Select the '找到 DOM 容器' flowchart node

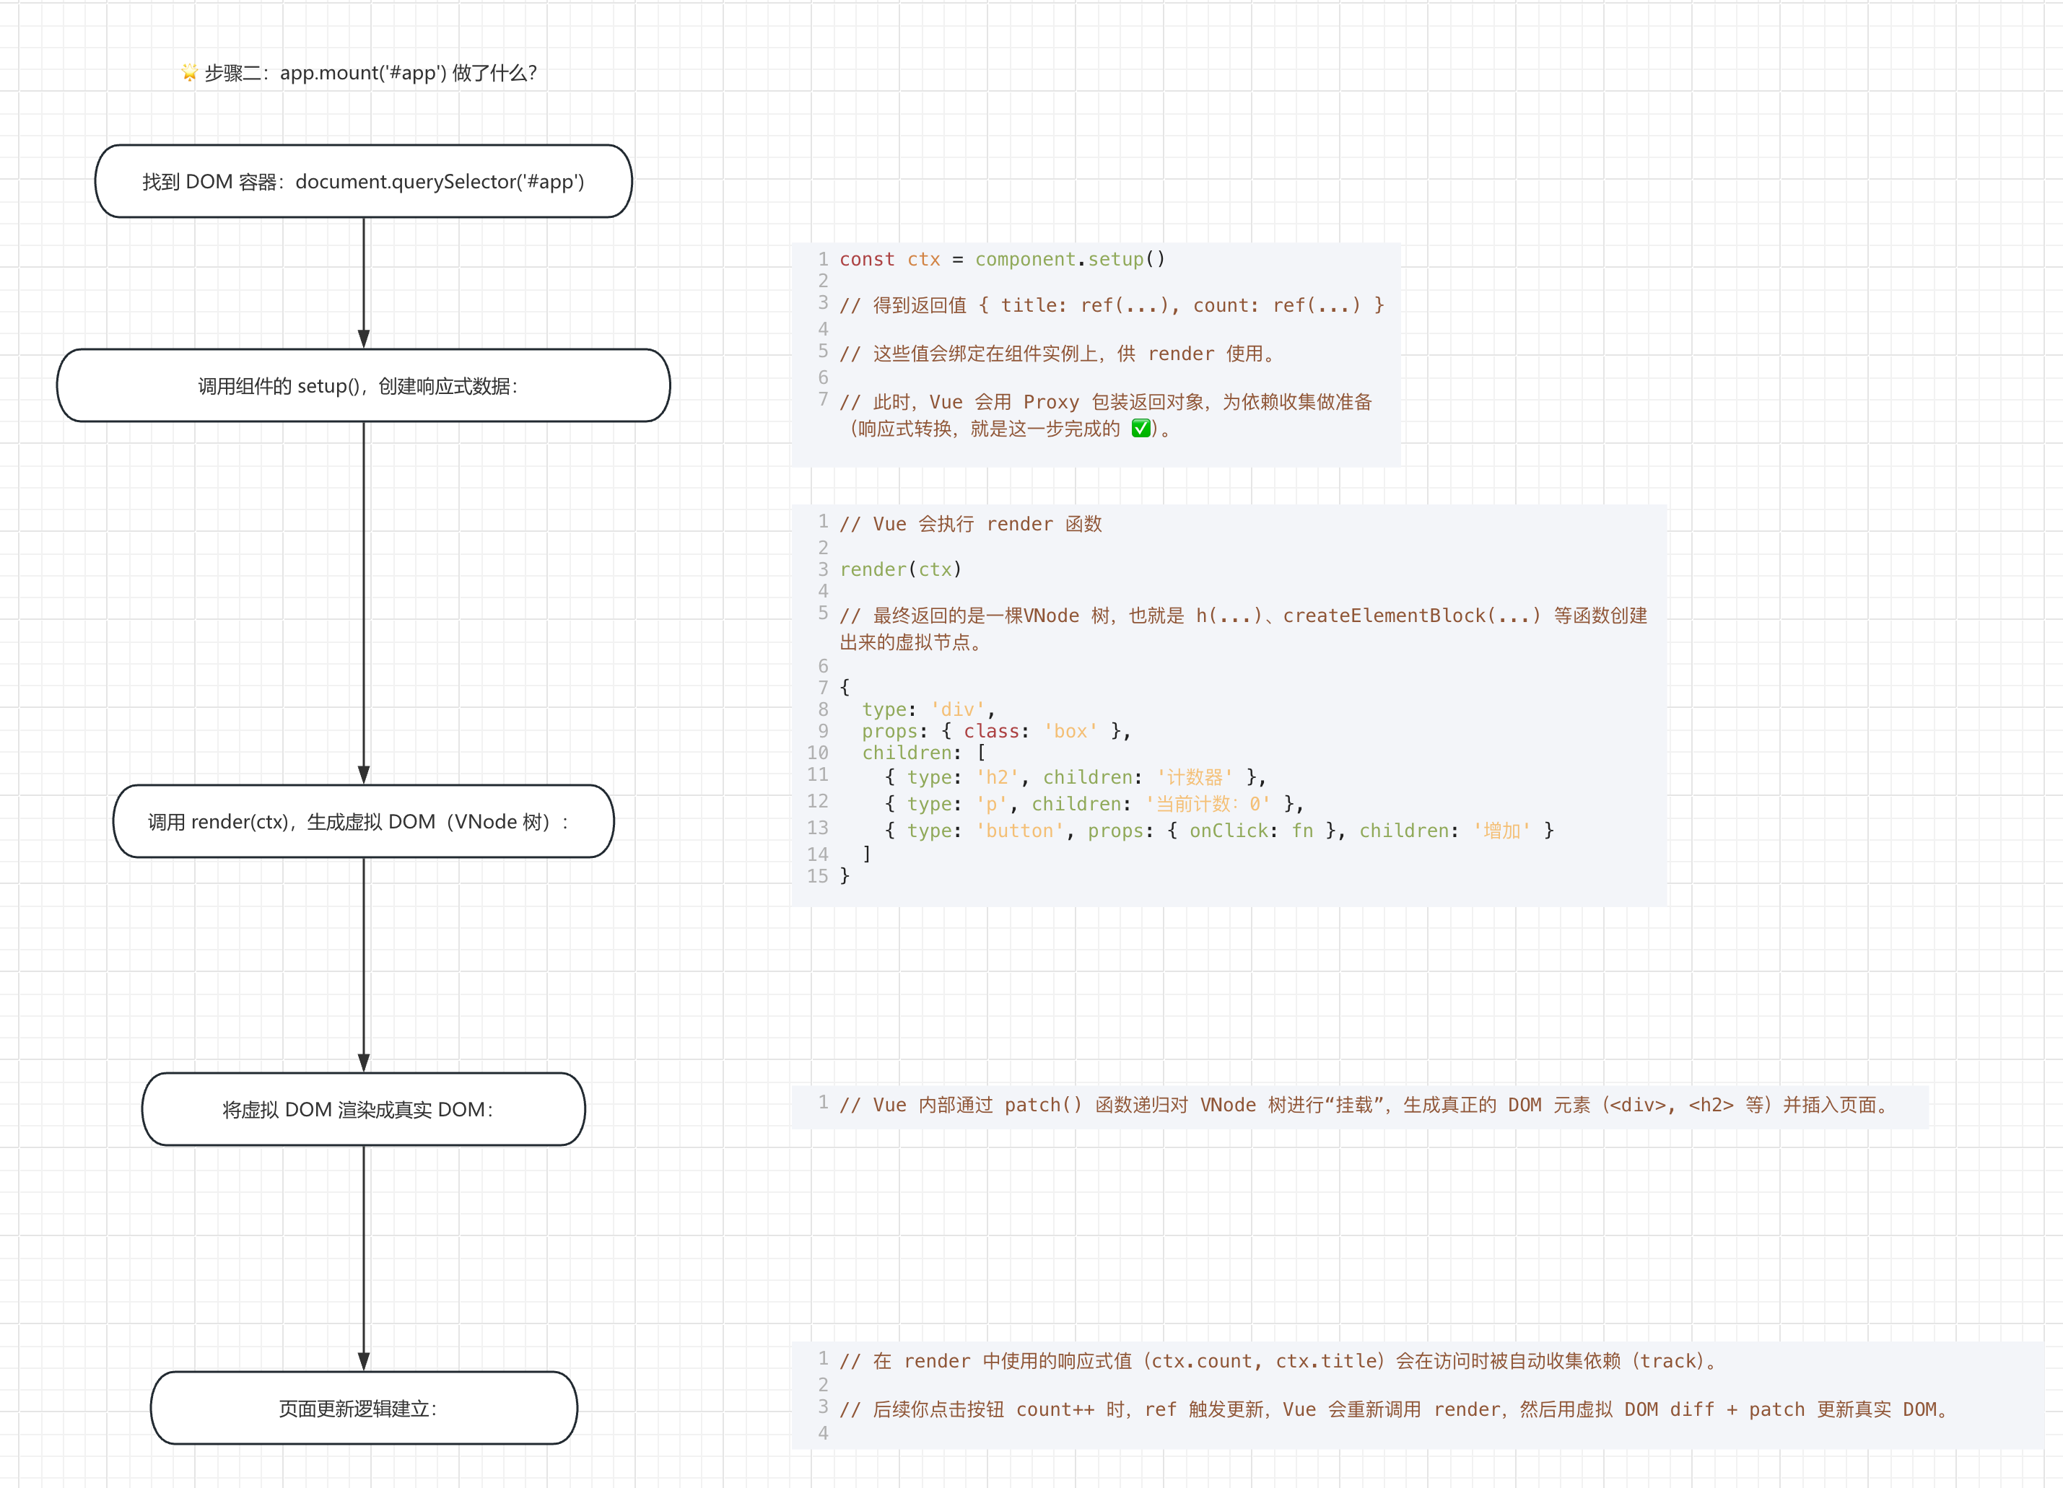(363, 181)
